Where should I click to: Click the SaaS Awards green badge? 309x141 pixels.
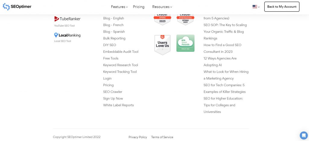[185, 43]
